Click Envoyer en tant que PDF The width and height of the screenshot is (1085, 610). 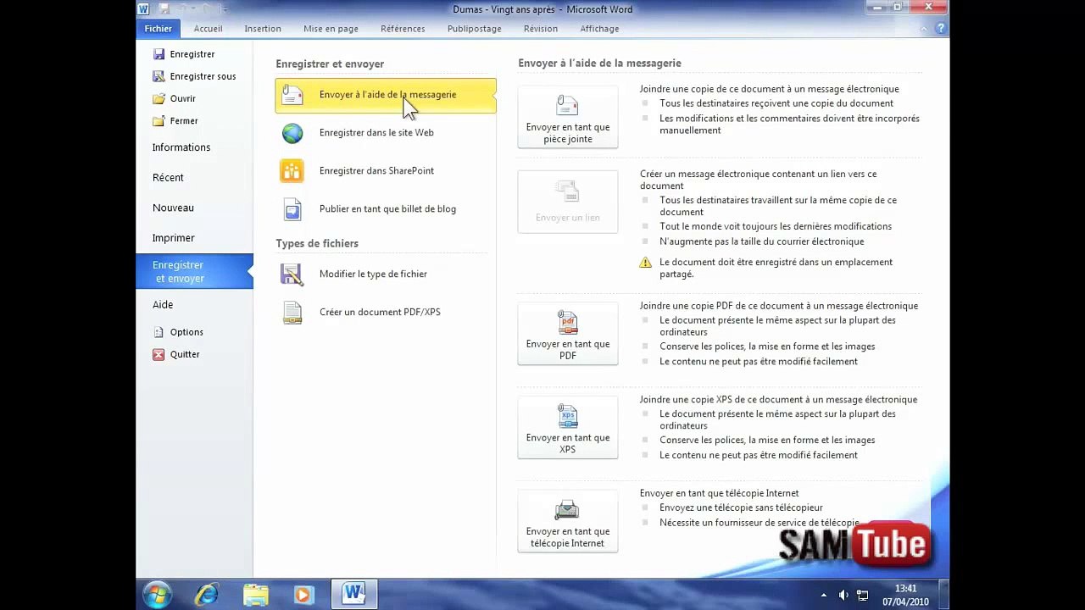tap(568, 334)
